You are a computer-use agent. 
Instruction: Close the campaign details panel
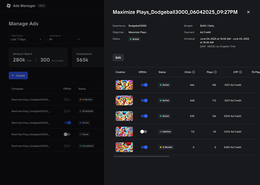click(248, 12)
